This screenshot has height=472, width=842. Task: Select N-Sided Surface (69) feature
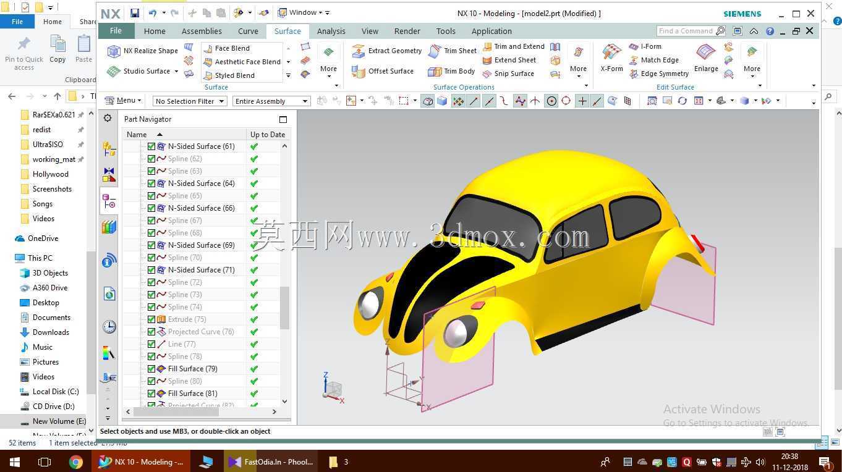pos(202,245)
